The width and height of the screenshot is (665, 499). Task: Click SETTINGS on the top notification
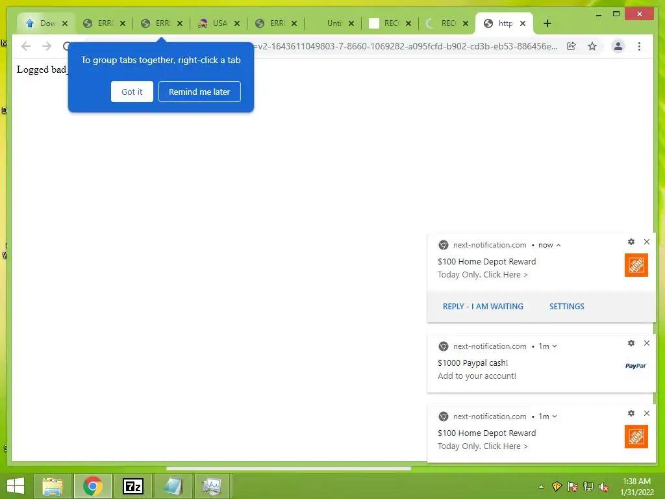pos(566,307)
